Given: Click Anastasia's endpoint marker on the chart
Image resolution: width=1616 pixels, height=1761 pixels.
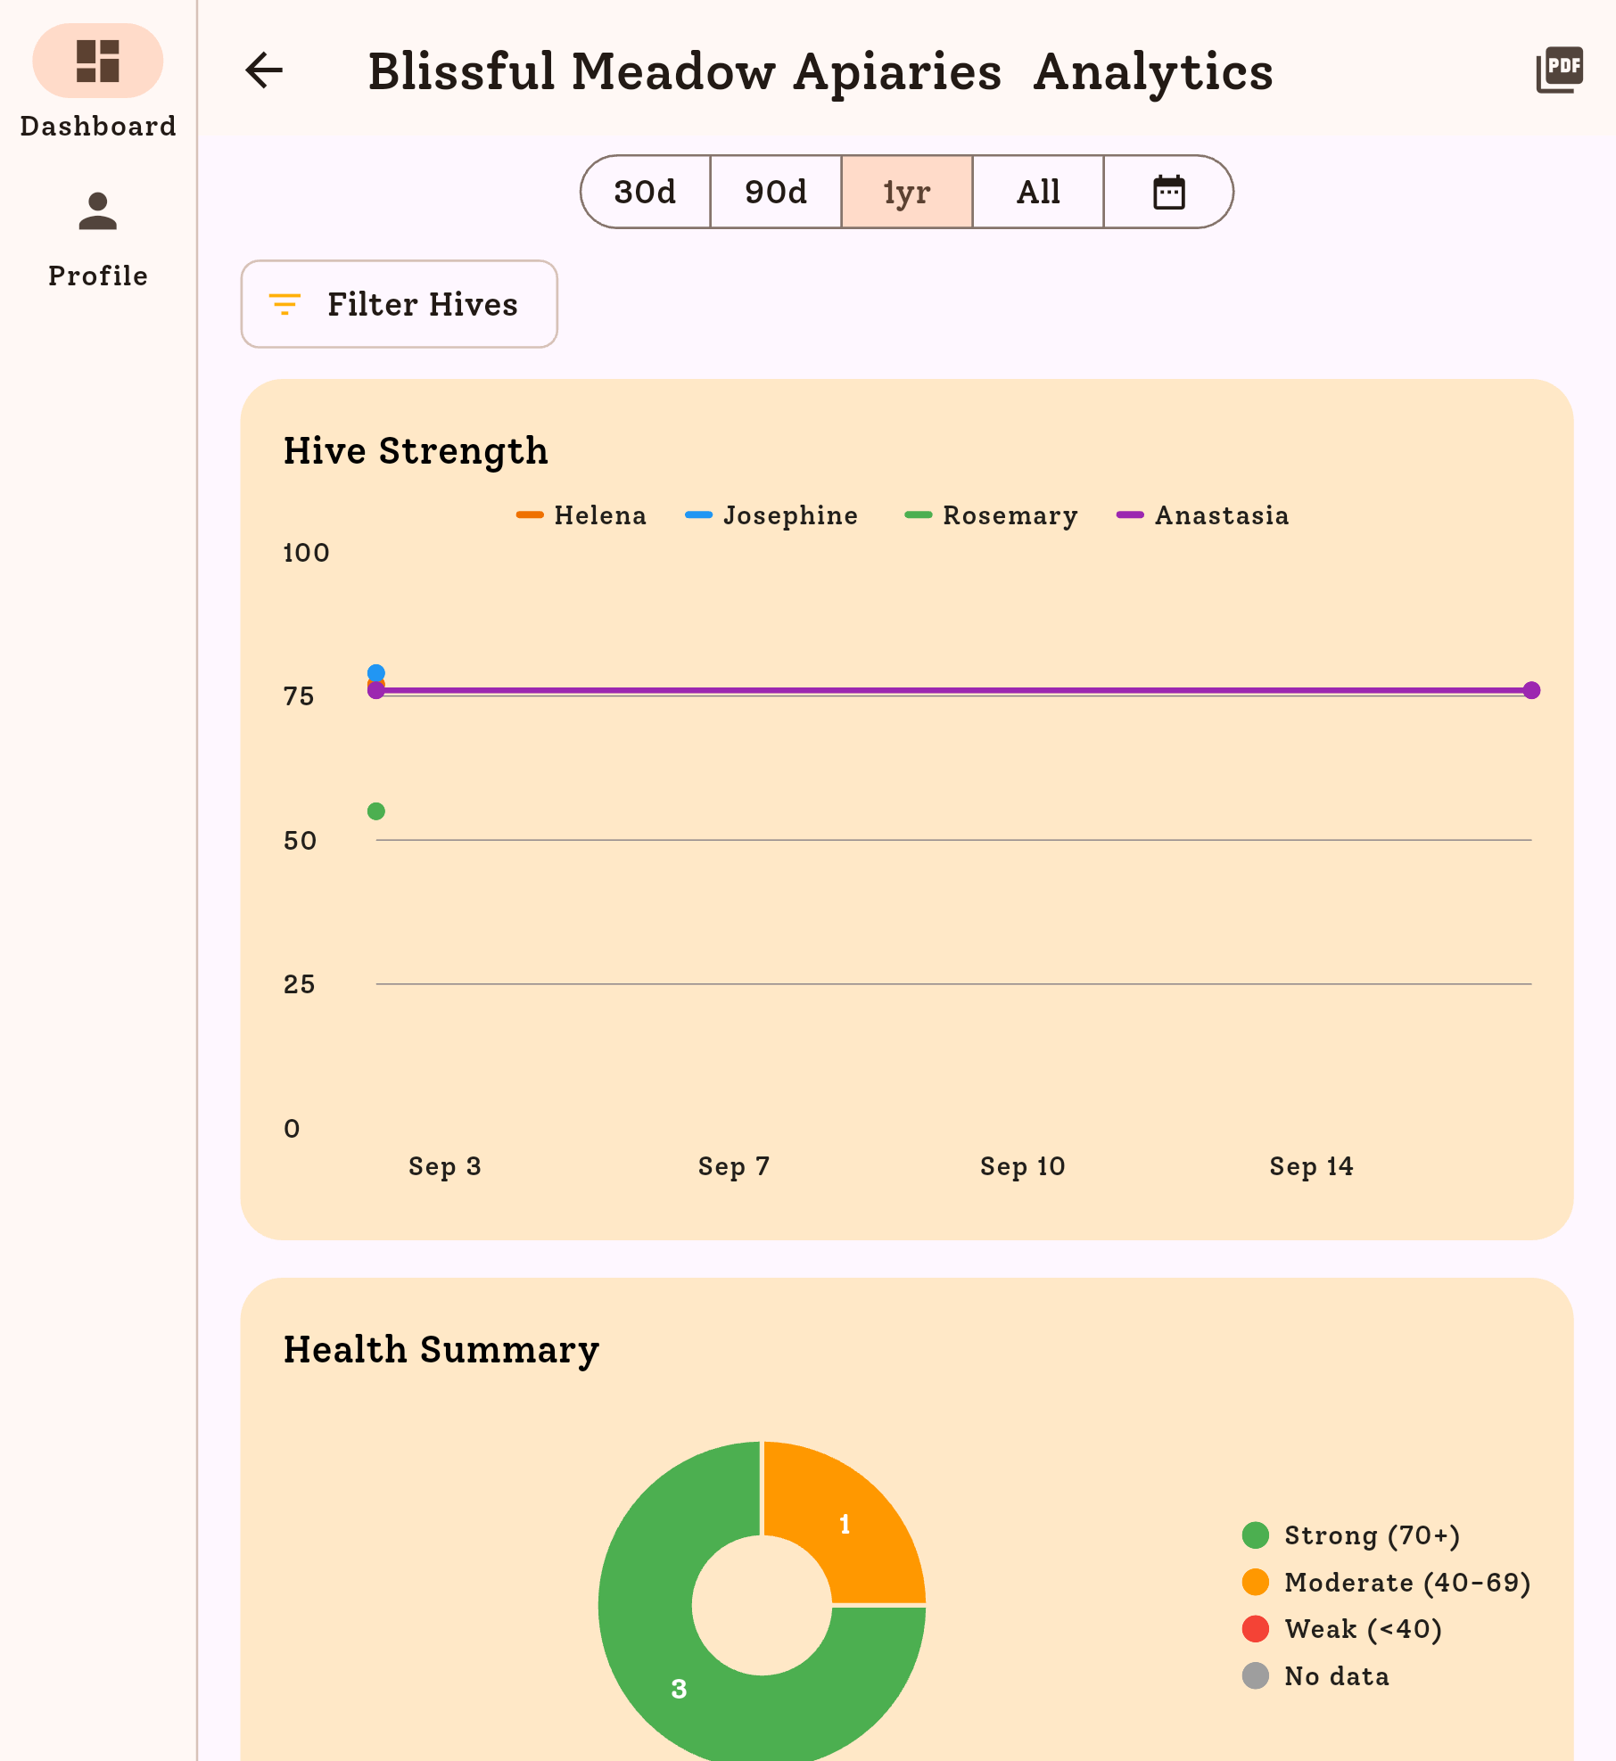Looking at the screenshot, I should pyautogui.click(x=1531, y=690).
